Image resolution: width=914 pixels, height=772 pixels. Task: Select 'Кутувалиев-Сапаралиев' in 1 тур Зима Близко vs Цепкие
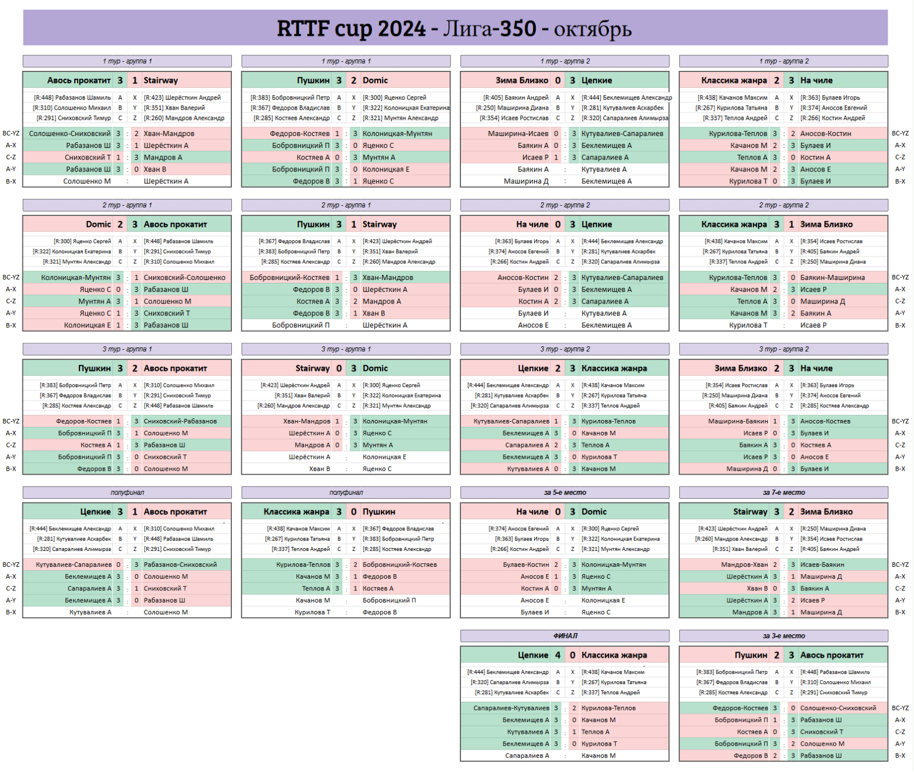[622, 134]
